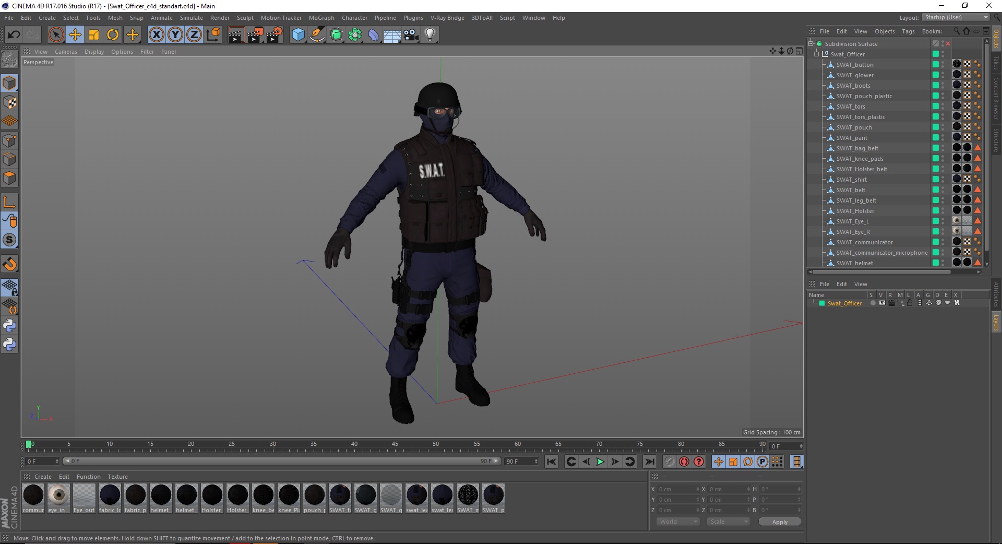Click the timeline range slider bar

pyautogui.click(x=282, y=462)
